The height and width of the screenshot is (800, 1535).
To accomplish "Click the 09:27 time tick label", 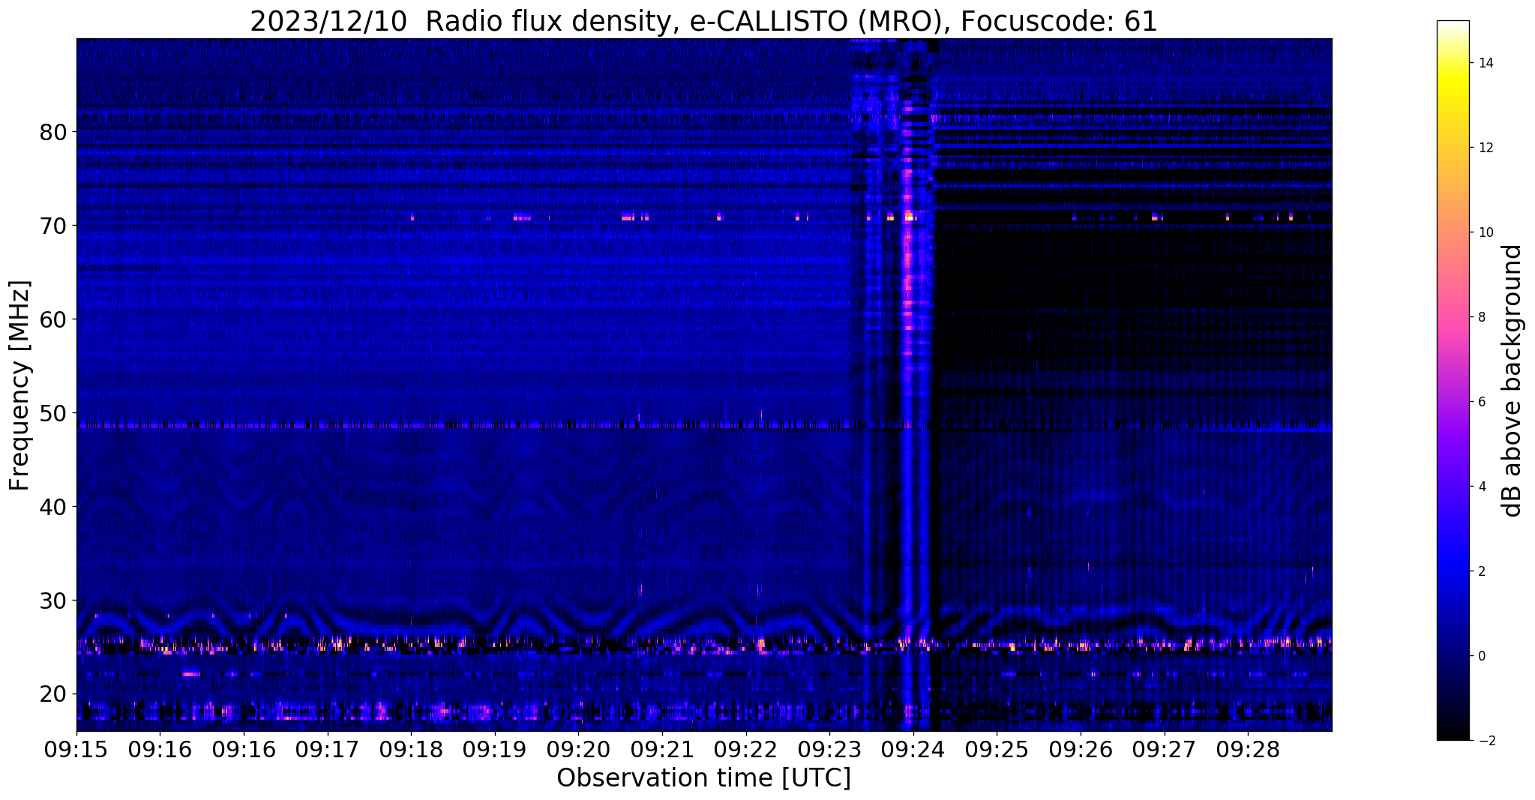I will [x=1164, y=749].
